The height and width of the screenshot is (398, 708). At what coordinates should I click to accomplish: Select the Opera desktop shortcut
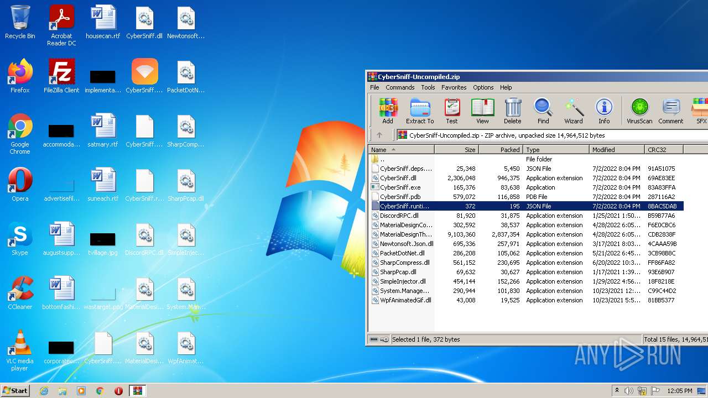click(20, 185)
